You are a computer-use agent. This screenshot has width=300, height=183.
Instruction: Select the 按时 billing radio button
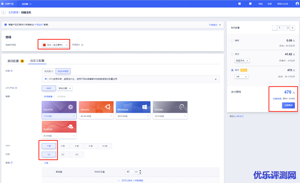(232, 40)
